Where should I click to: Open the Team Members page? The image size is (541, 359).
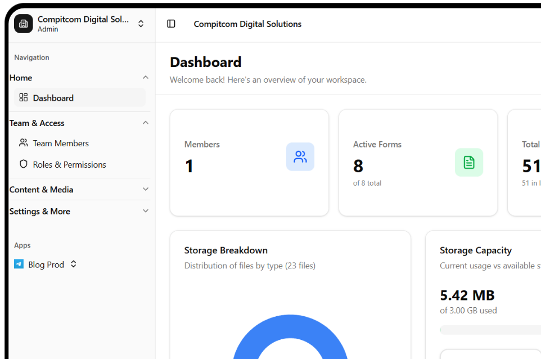click(x=61, y=143)
